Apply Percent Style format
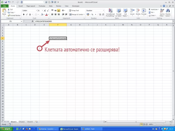Viewport: 175px width, 131px height. pos(92,14)
